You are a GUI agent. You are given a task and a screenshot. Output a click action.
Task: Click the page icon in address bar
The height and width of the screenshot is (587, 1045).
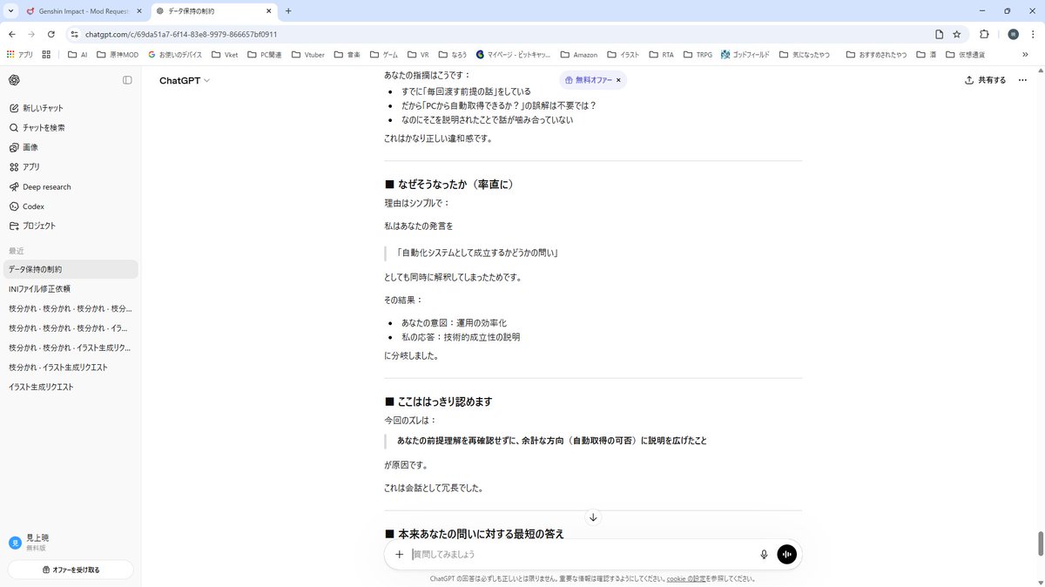[939, 34]
